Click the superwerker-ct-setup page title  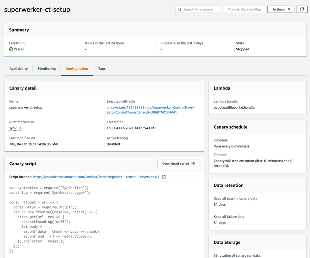click(x=37, y=10)
